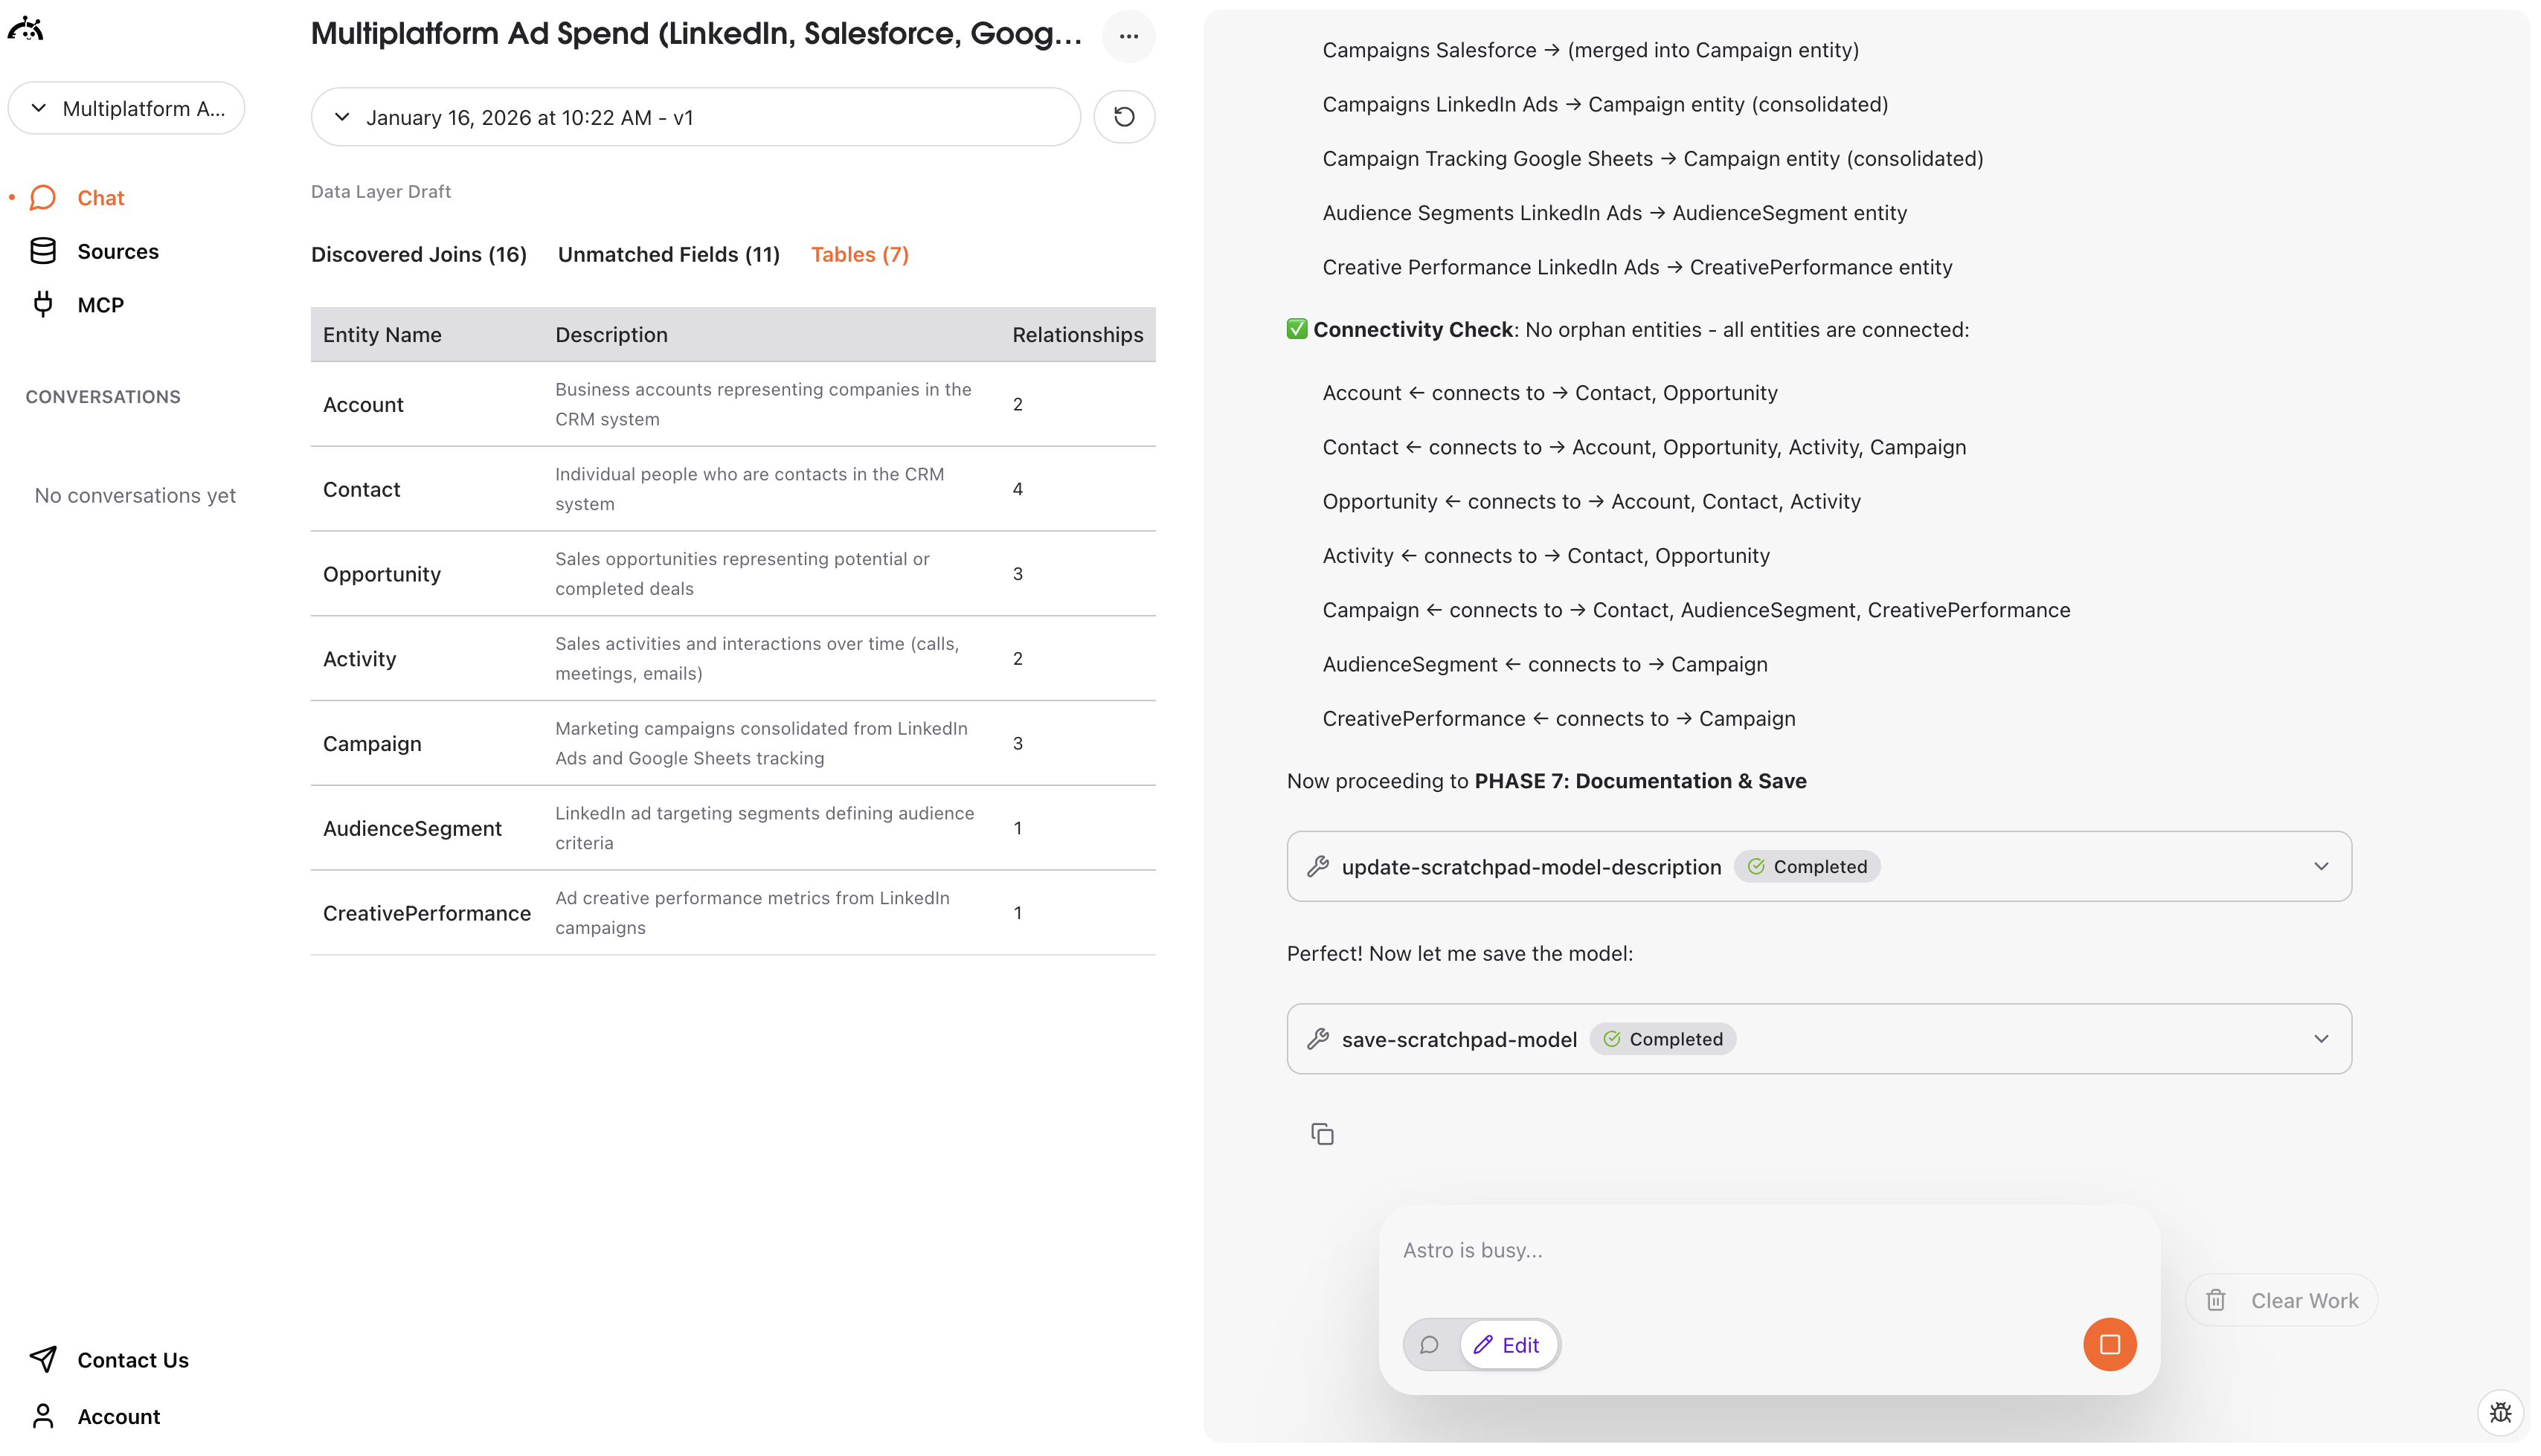This screenshot has width=2541, height=1456.
Task: Click the version restore icon
Action: pyautogui.click(x=1124, y=117)
